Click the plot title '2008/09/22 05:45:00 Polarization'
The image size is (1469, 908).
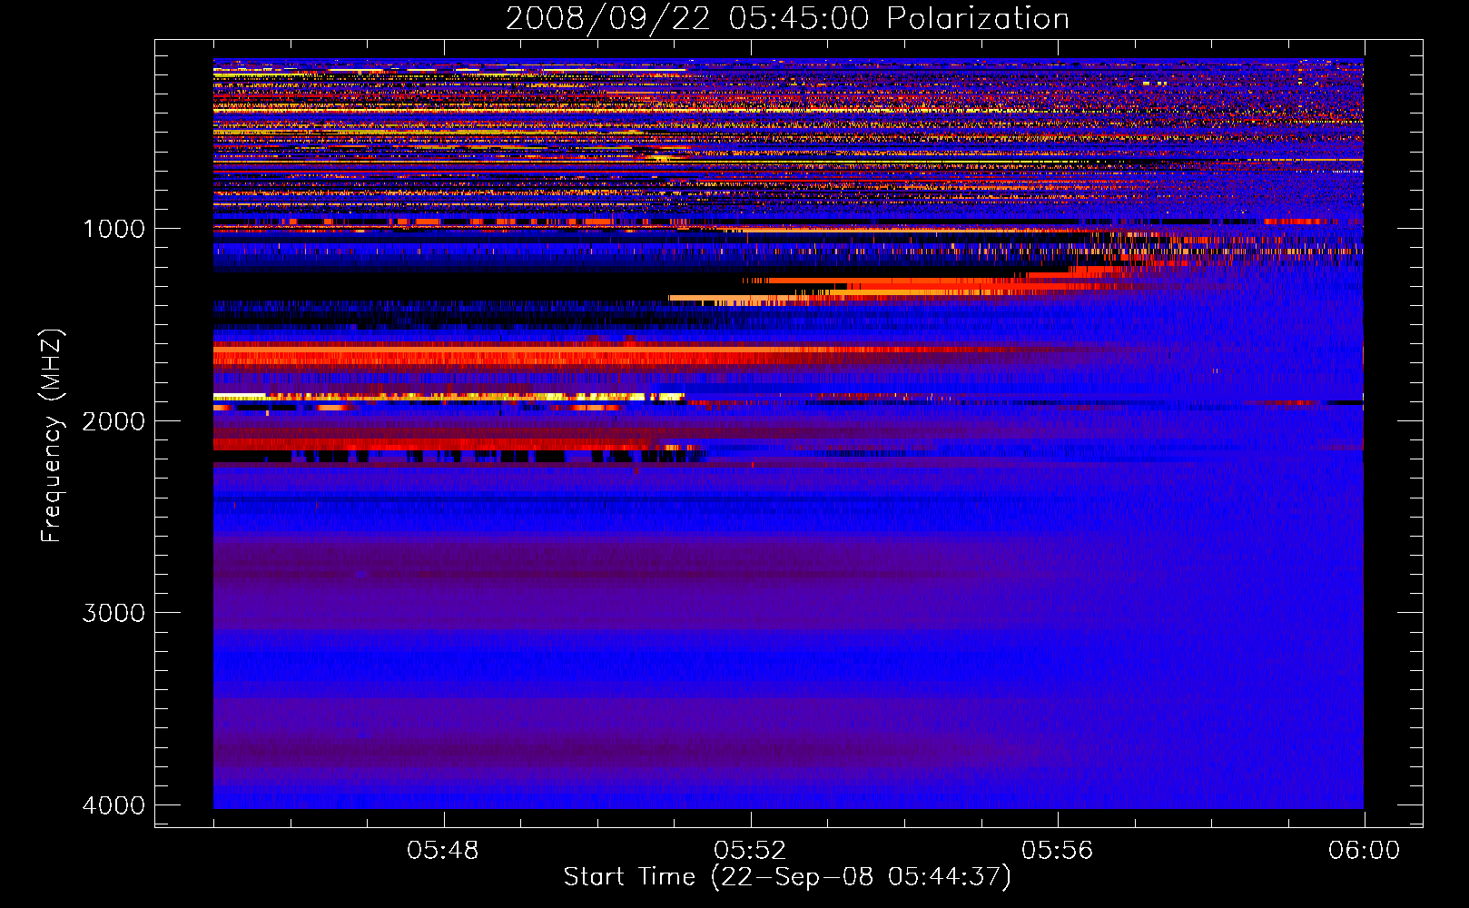787,19
